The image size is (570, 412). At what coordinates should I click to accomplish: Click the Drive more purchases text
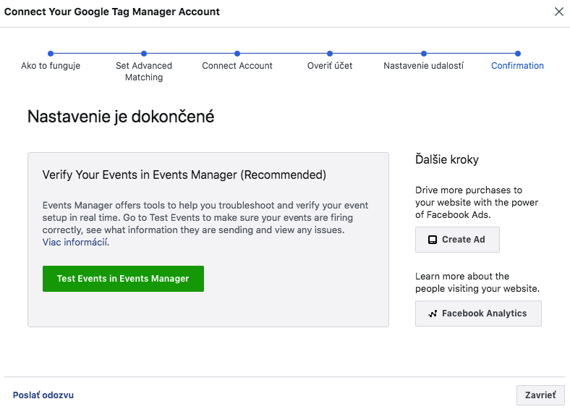coord(477,202)
